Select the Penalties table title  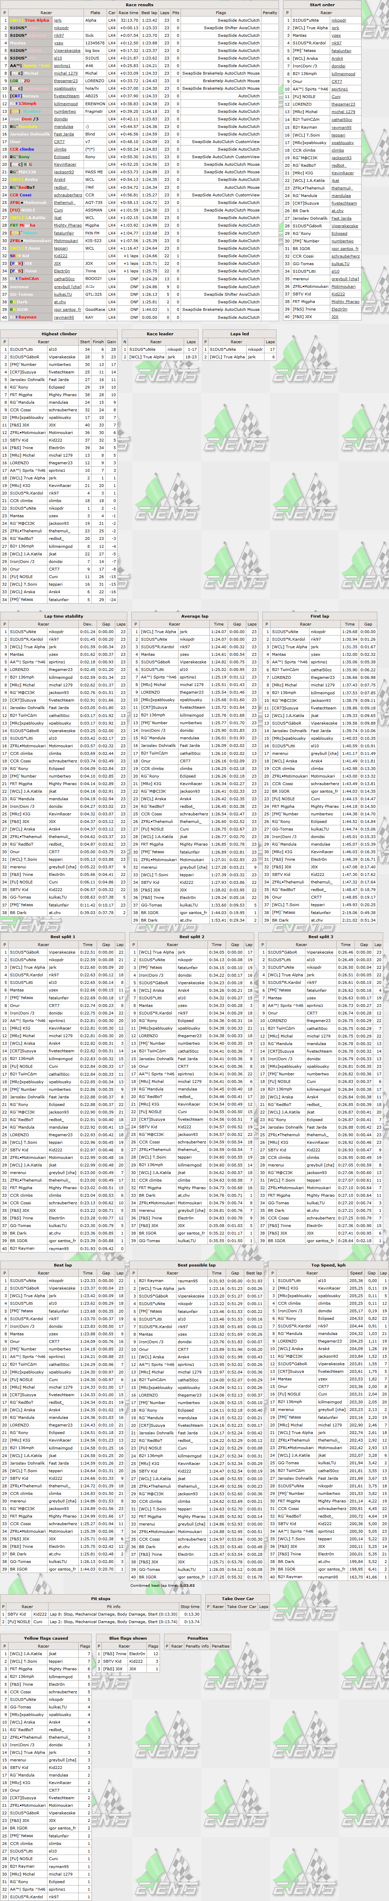click(x=198, y=1638)
